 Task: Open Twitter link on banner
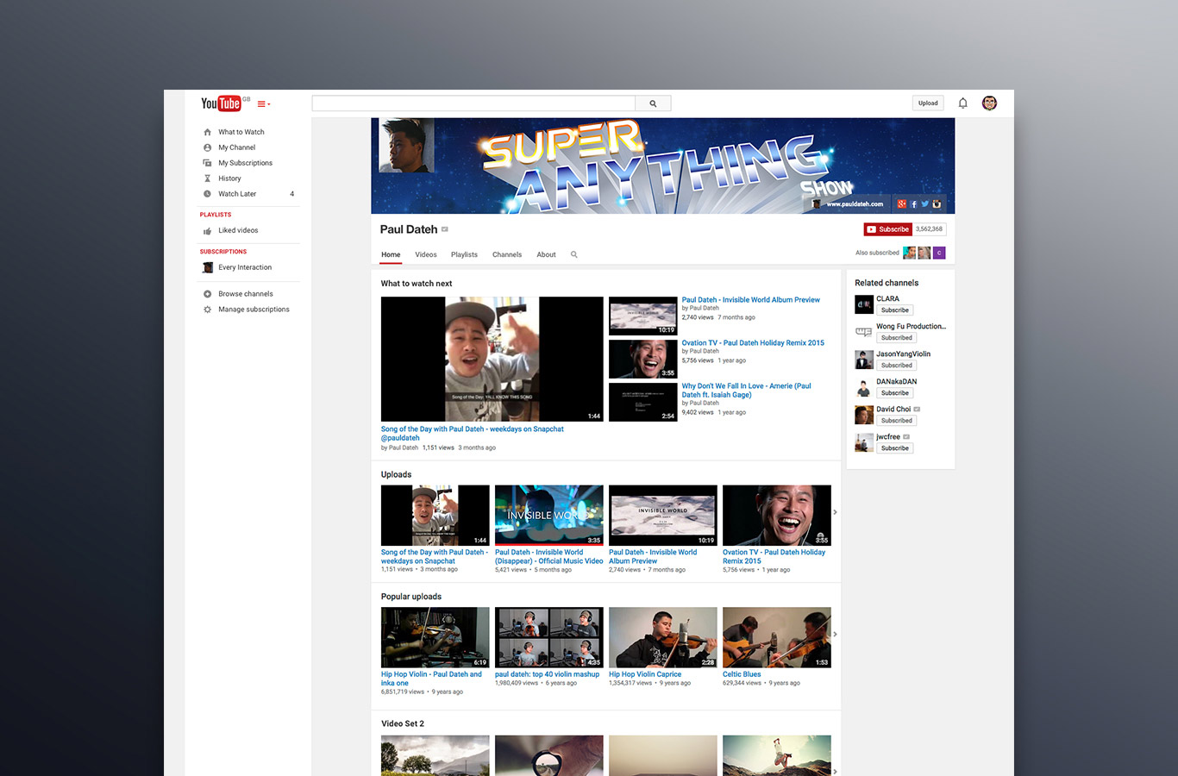pos(924,204)
